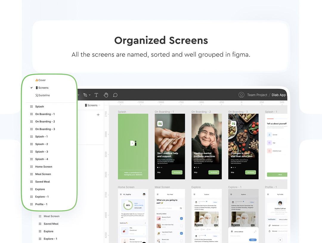322x243 pixels.
Task: Activate the Hand tool
Action: tap(106, 95)
